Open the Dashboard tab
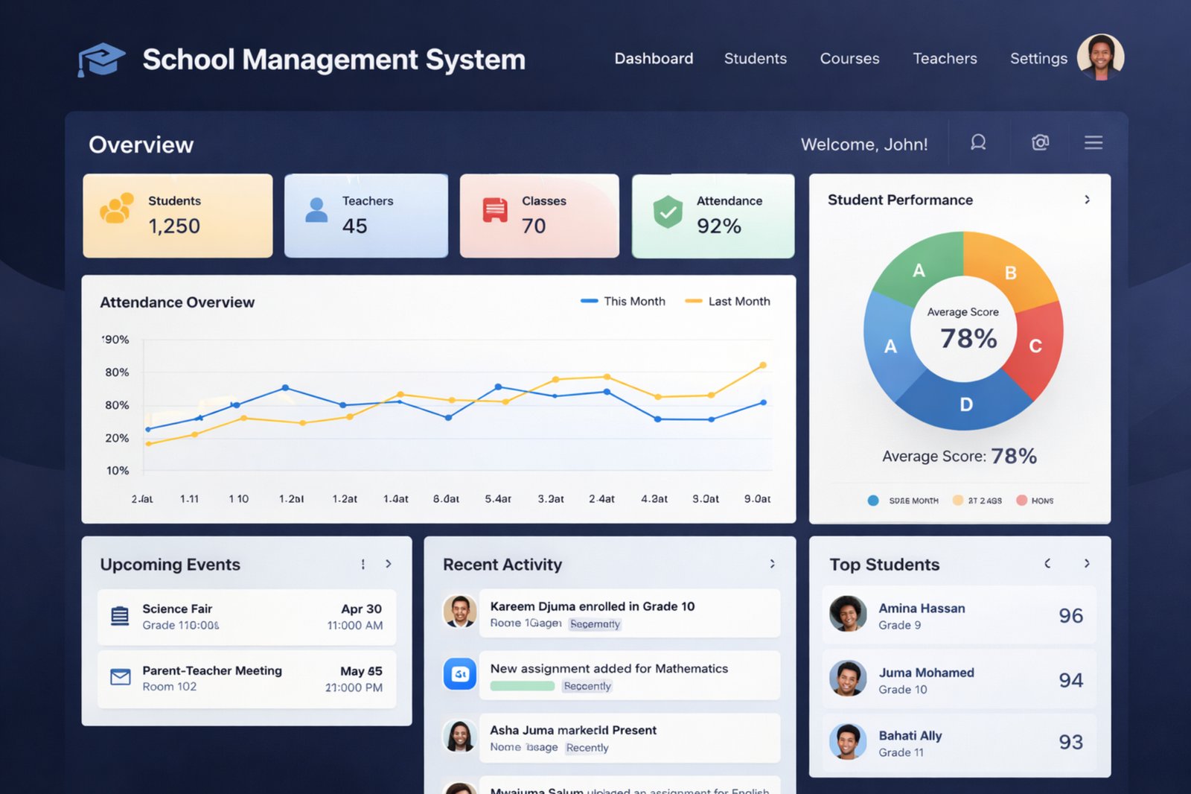Viewport: 1191px width, 794px height. click(654, 59)
